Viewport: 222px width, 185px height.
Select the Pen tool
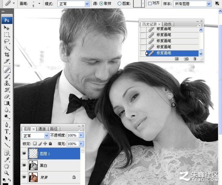click(6, 125)
